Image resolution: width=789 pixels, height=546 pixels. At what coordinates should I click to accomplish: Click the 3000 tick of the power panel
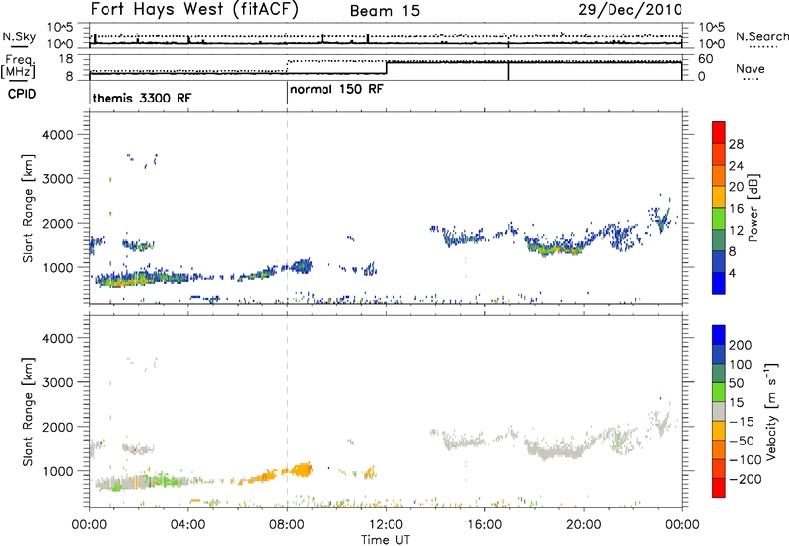pos(57,179)
